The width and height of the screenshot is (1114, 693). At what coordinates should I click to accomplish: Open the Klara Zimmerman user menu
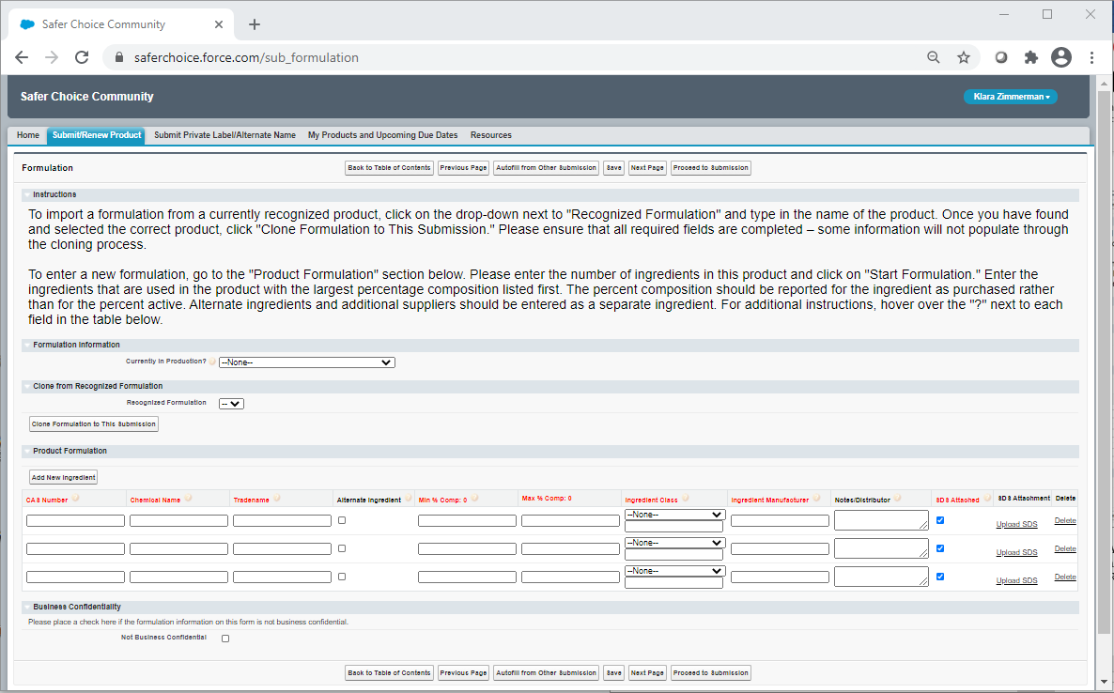1010,97
